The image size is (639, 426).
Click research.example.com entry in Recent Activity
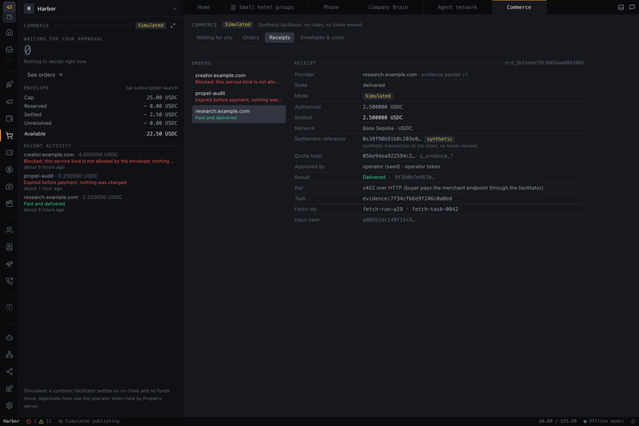[100, 203]
